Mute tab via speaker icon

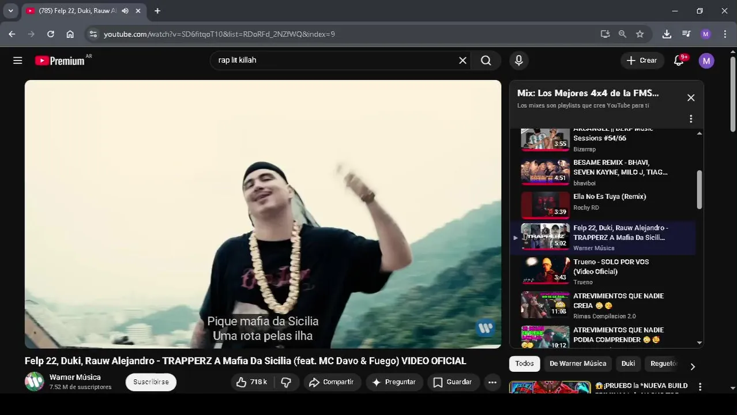pos(125,11)
